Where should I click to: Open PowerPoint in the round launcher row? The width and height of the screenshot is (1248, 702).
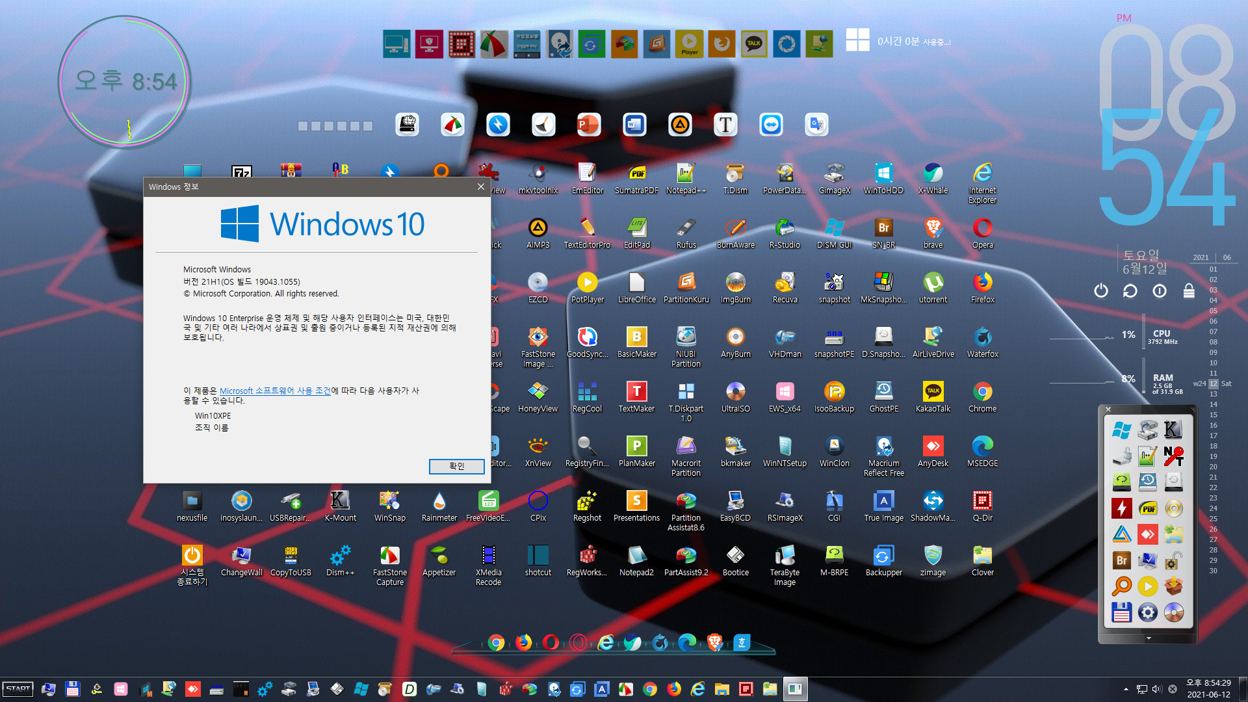pyautogui.click(x=589, y=124)
